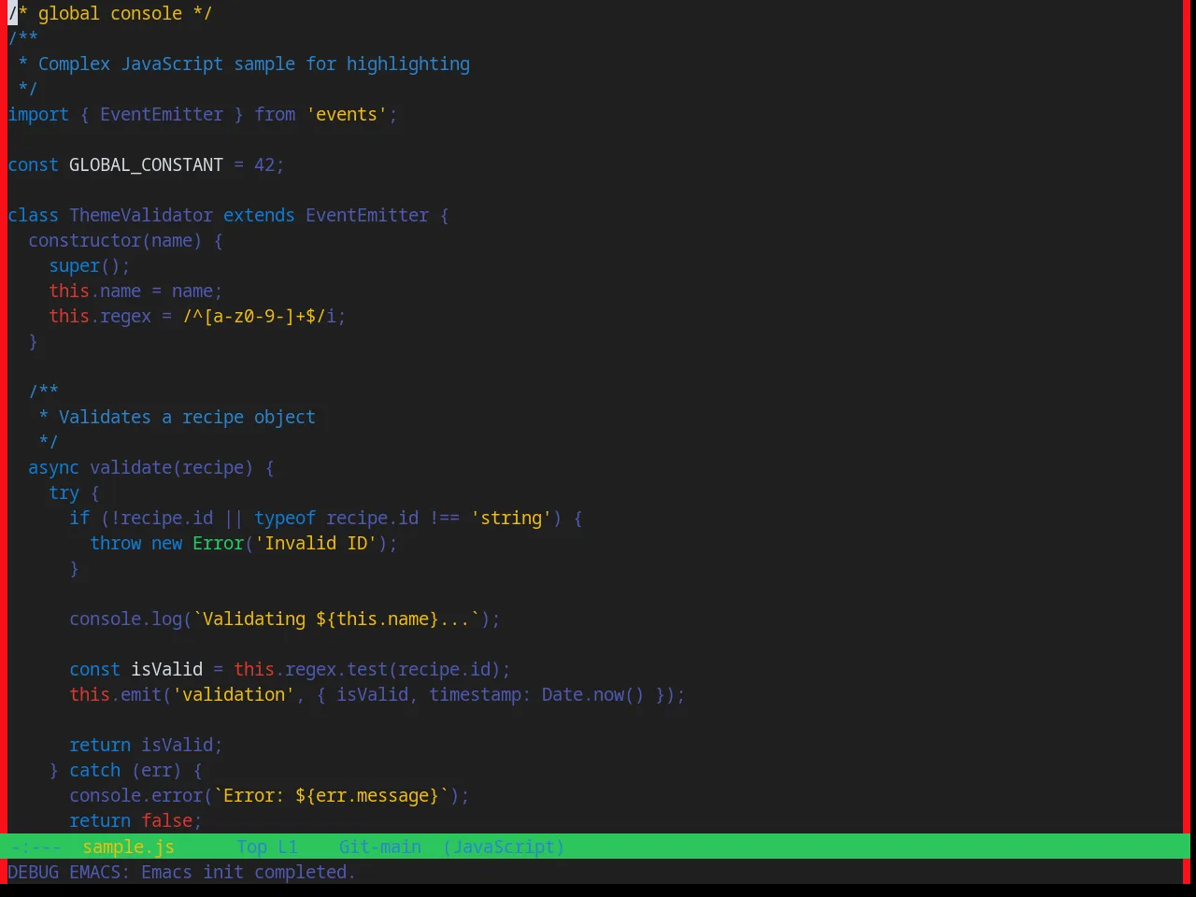Click 'Date.now()' call
Viewport: 1196px width, 897px height.
tap(593, 694)
